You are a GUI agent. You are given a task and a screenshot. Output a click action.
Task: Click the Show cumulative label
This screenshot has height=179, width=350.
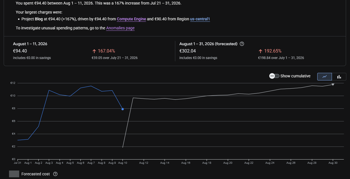[x=296, y=76]
